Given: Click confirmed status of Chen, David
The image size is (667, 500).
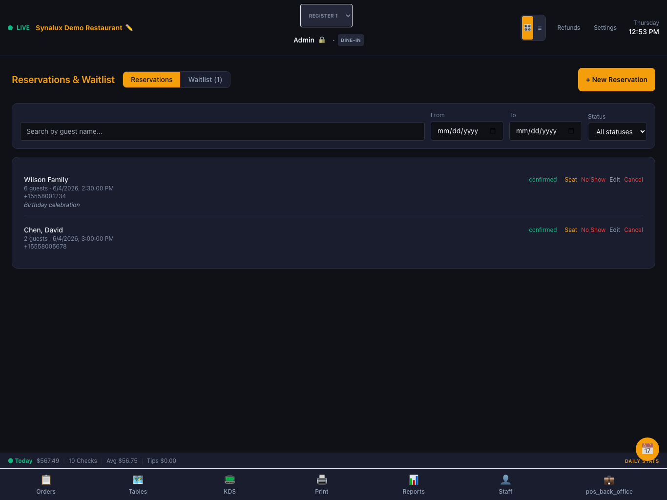Looking at the screenshot, I should coord(543,230).
